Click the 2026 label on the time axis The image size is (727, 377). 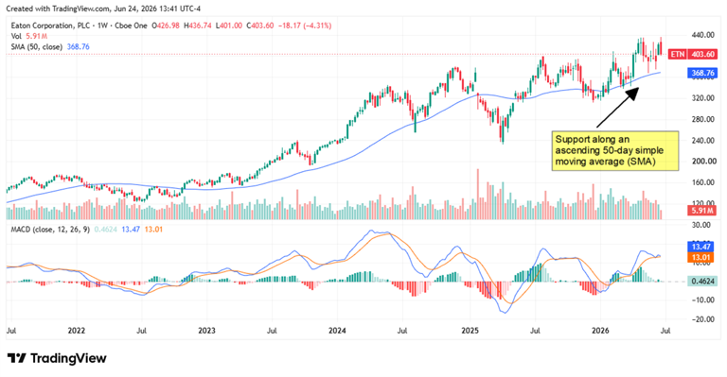pos(600,331)
